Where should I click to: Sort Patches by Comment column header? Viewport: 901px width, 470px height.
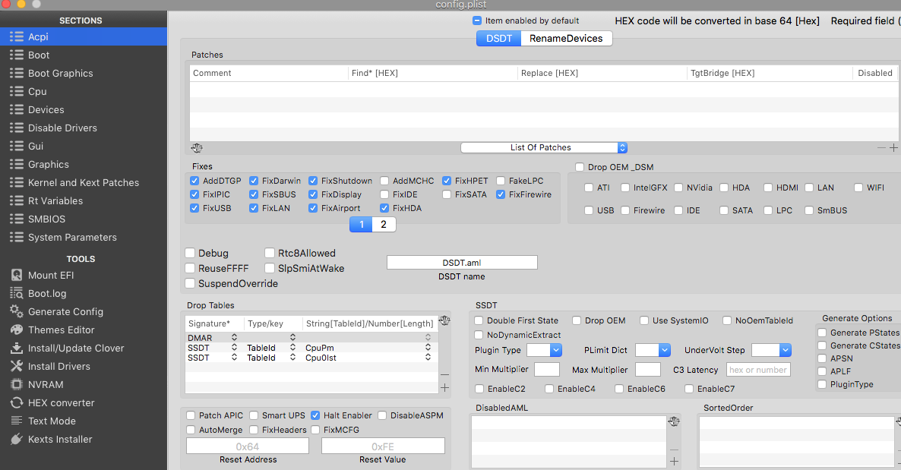(269, 73)
